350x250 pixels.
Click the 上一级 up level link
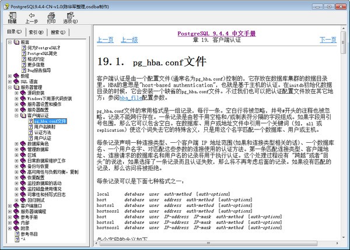coord(129,40)
